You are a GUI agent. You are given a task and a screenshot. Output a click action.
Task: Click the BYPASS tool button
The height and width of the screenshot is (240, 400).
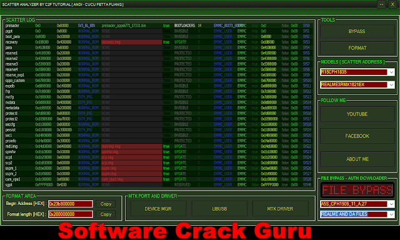click(x=357, y=31)
